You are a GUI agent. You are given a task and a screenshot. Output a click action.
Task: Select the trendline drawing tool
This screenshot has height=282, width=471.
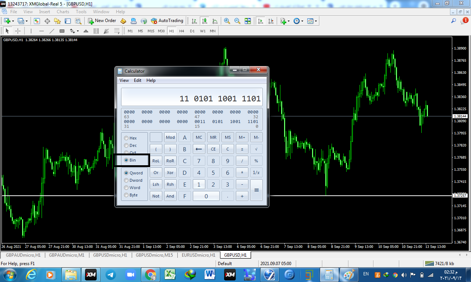[52, 31]
